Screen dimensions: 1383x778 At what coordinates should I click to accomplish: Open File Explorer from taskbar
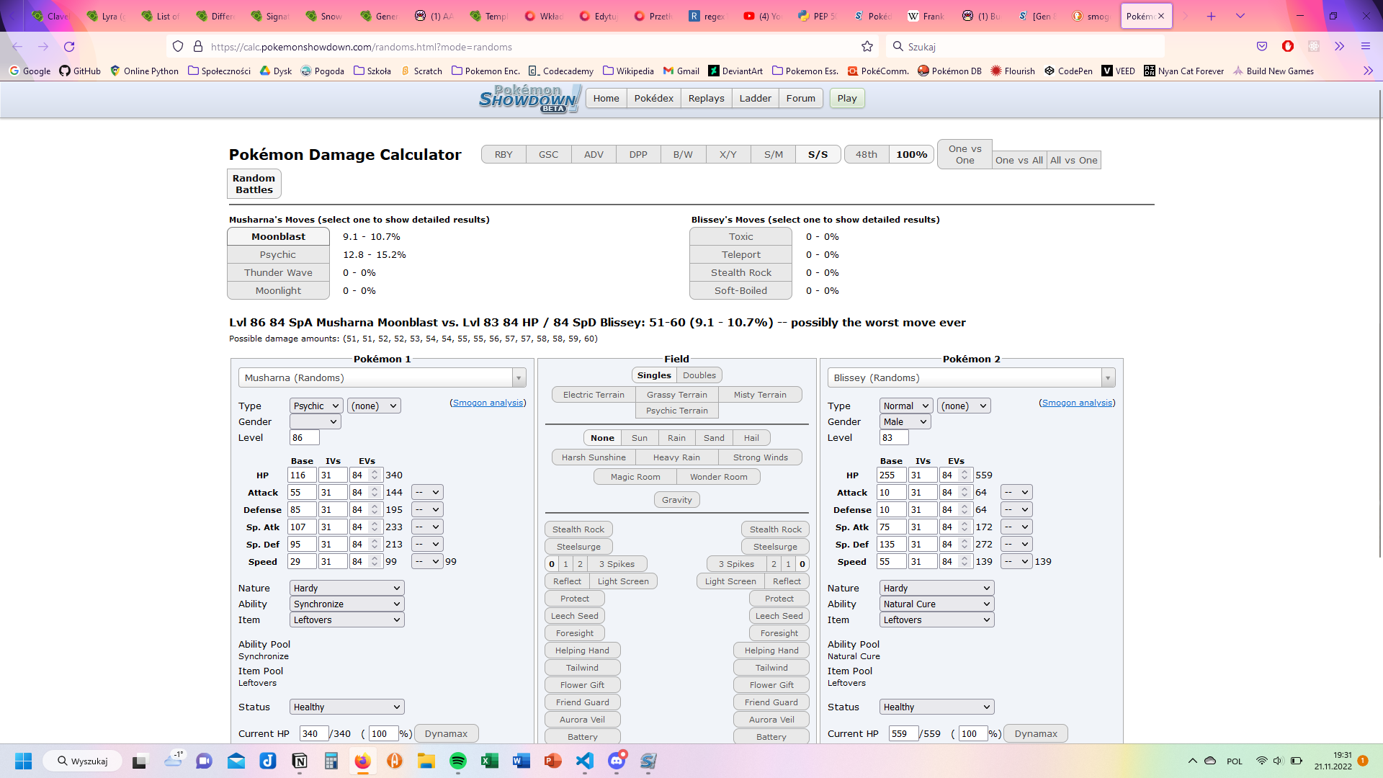coord(426,761)
